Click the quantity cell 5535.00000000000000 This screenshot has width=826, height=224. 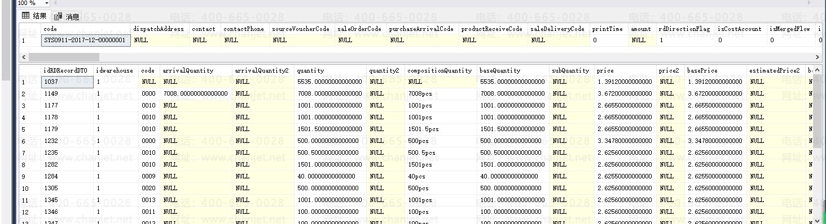[x=330, y=82]
